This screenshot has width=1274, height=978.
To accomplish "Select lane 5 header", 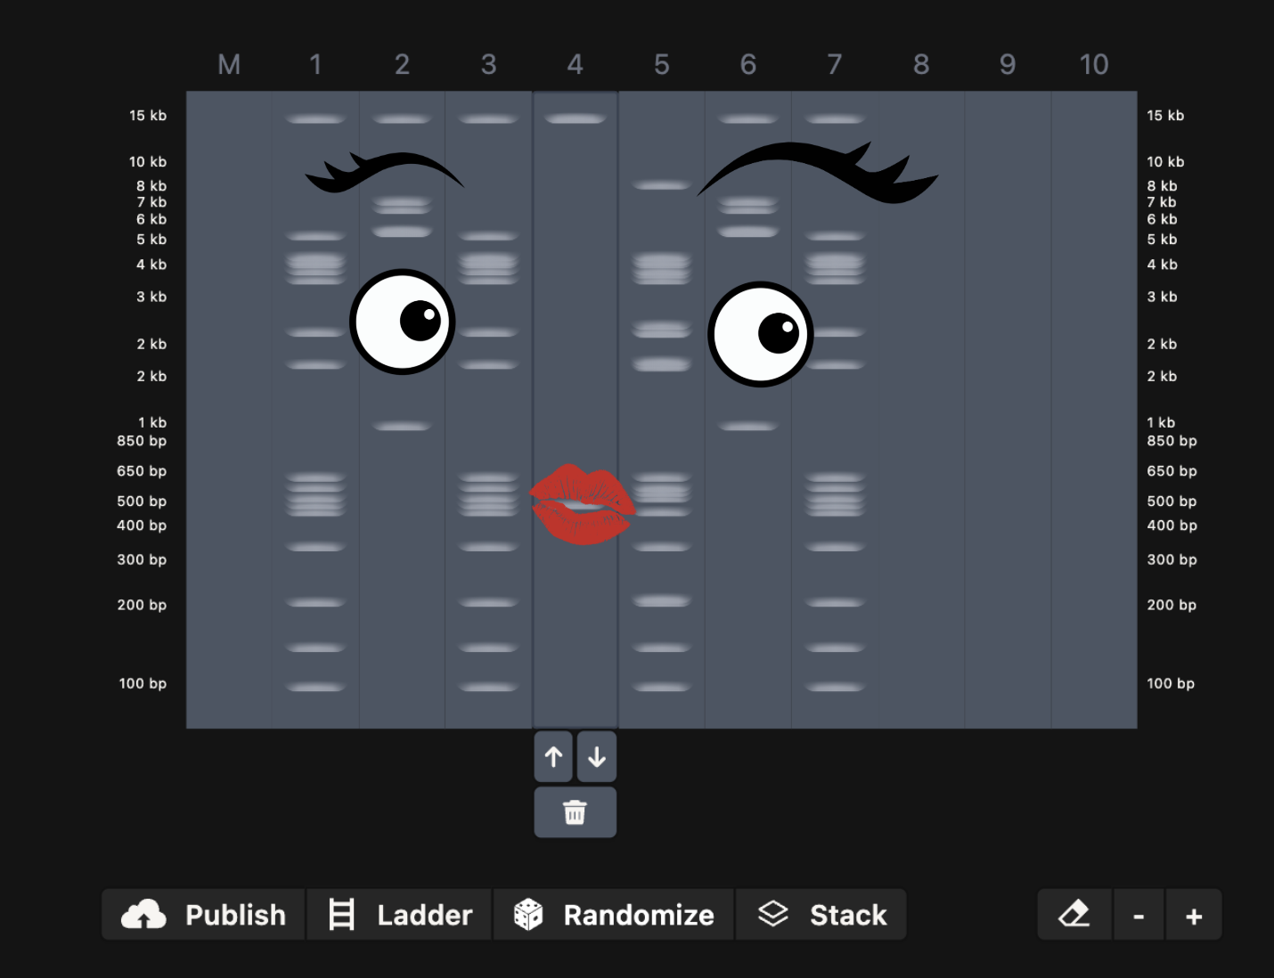I will (661, 64).
